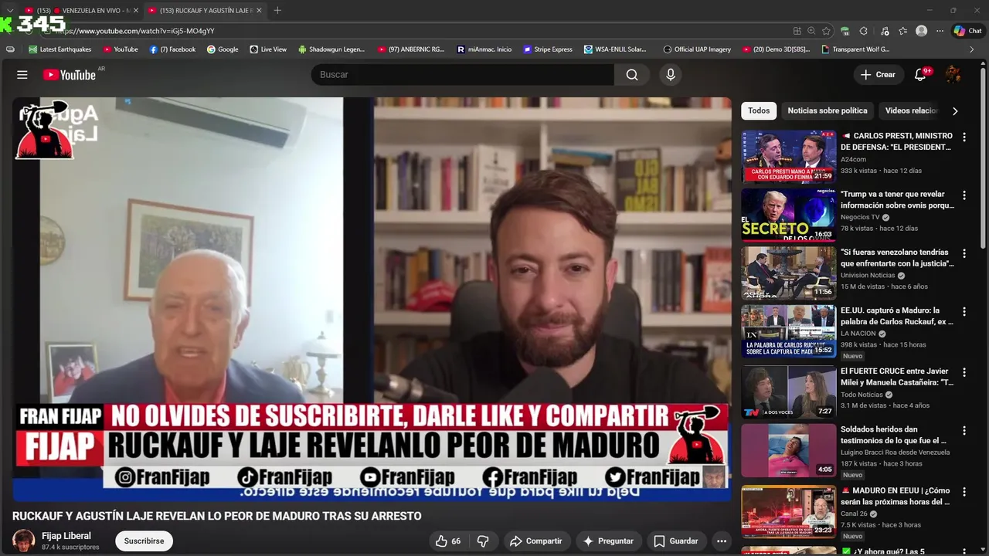Open the 4:05 Soldados heridos thumbnail

pos(789,450)
